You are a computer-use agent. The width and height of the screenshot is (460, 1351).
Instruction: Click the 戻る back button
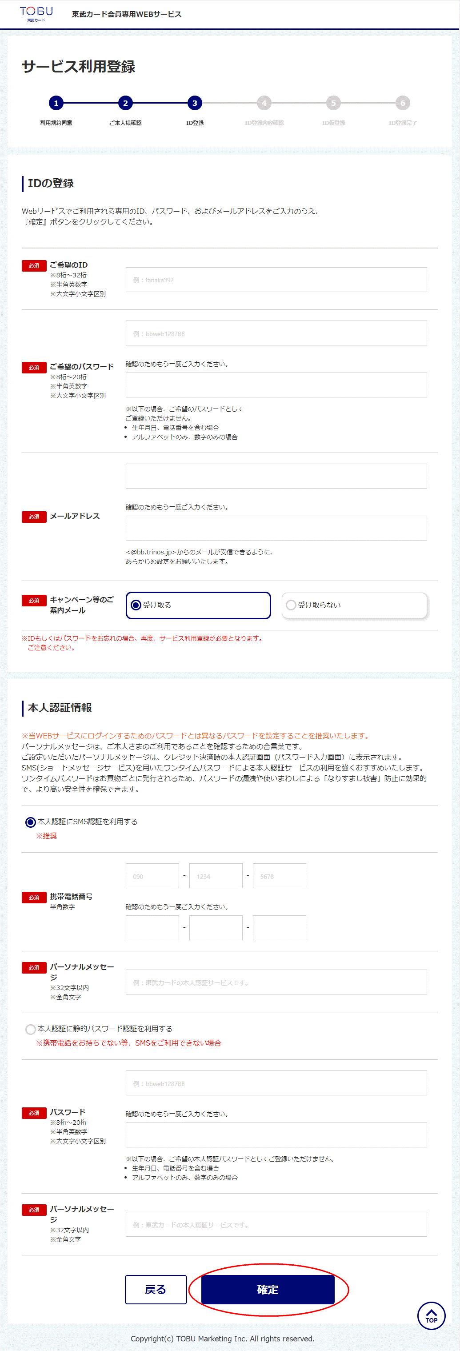tap(156, 1289)
